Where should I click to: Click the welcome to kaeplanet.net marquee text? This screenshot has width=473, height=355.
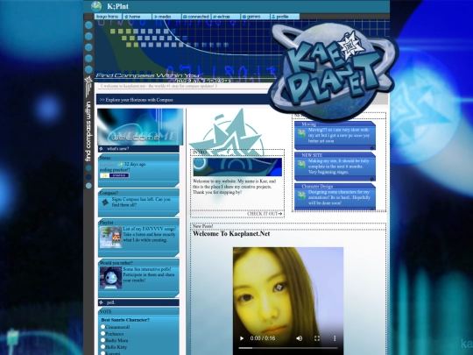pos(159,86)
